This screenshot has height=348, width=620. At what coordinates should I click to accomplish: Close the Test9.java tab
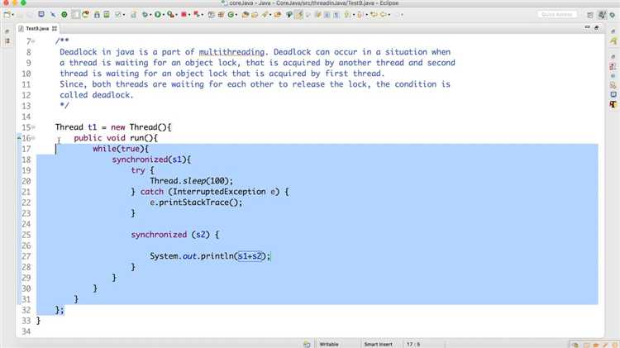pos(55,28)
